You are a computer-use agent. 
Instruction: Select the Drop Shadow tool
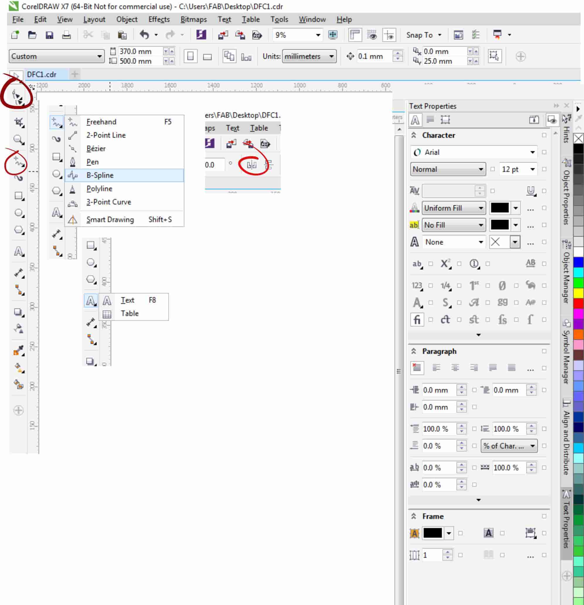[18, 312]
